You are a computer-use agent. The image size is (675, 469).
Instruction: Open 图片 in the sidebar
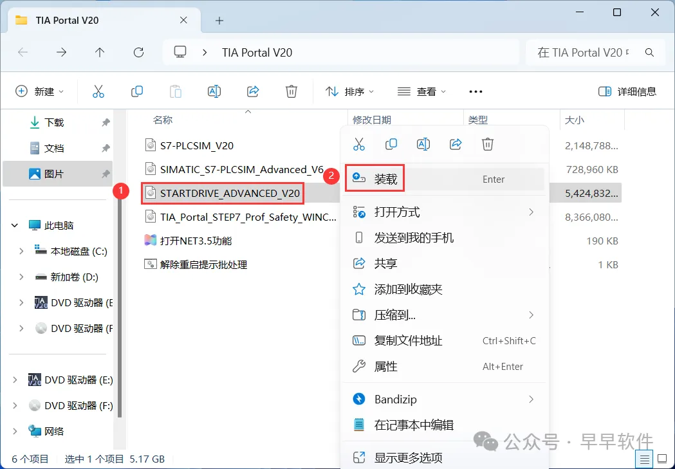click(x=58, y=174)
